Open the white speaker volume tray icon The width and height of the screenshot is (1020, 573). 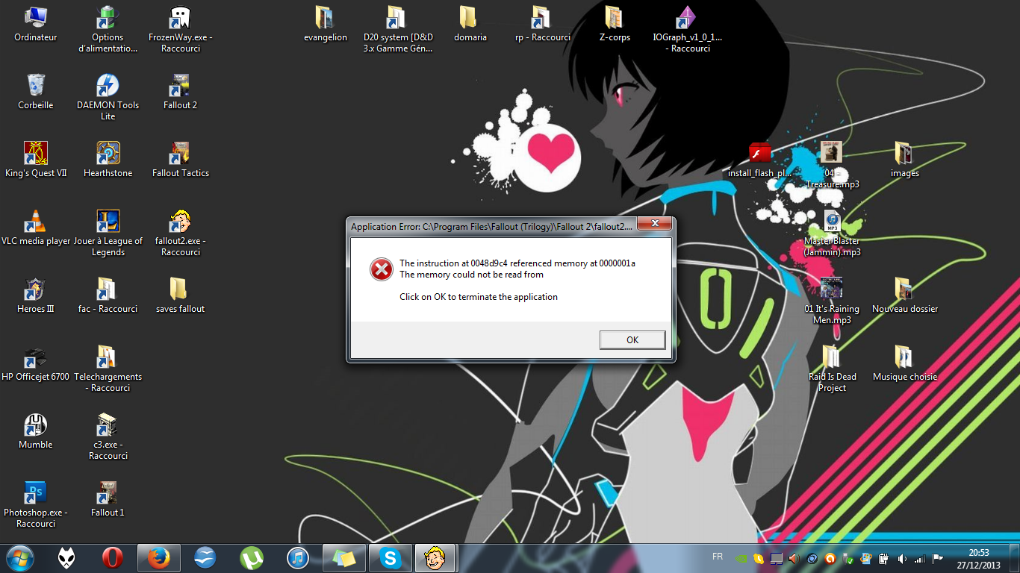[901, 559]
